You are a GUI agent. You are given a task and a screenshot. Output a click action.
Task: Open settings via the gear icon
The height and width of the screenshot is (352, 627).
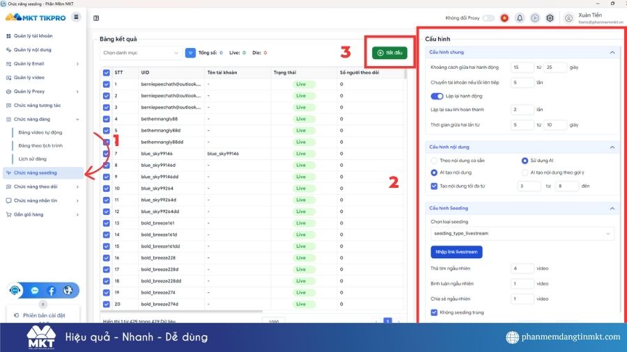[x=550, y=18]
